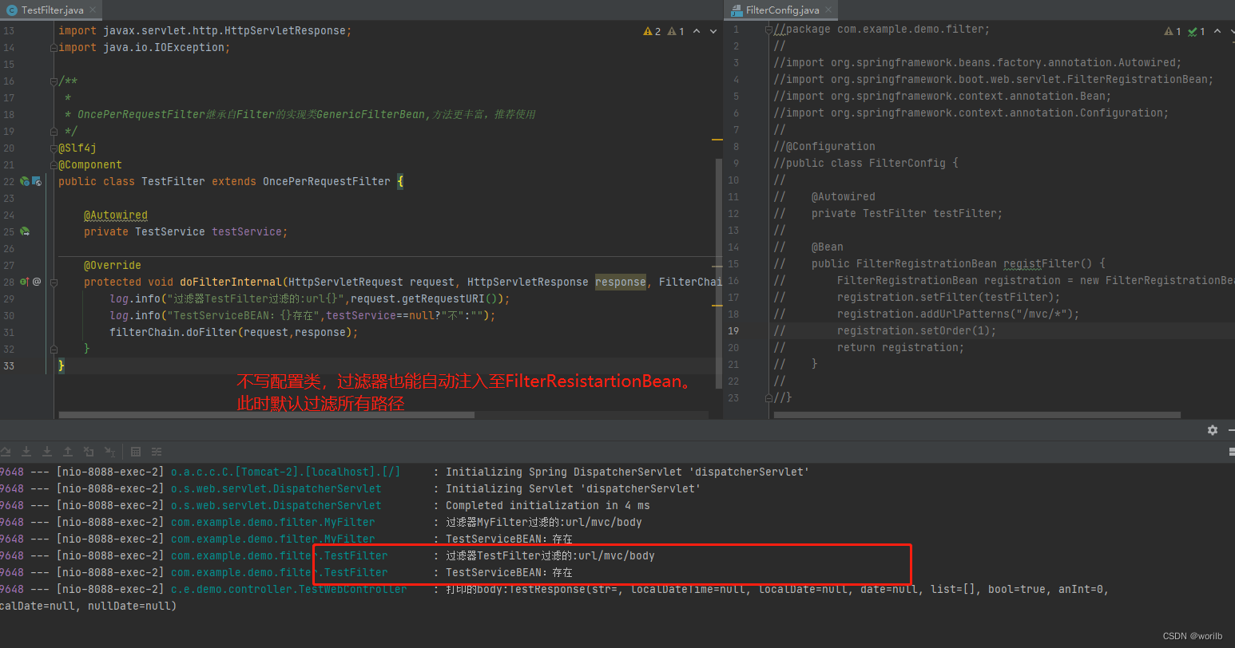Click the @Autowired annotation on line 24
This screenshot has height=648, width=1235.
[x=116, y=215]
